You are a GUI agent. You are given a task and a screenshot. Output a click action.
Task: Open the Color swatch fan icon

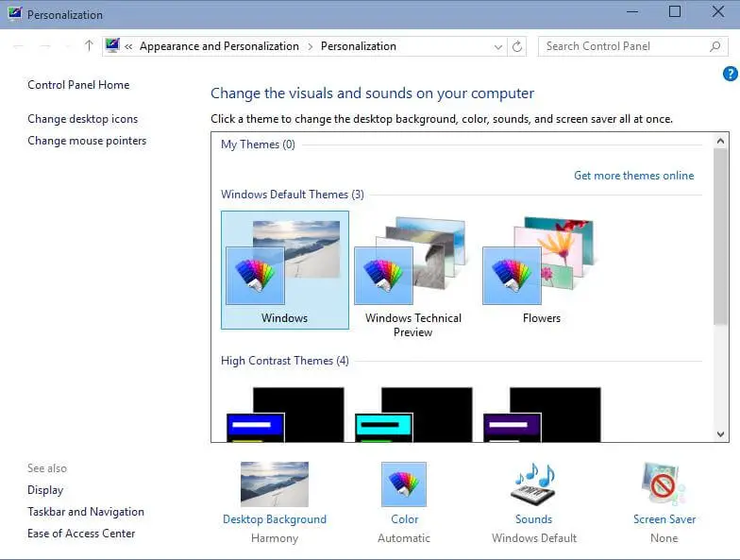(404, 484)
